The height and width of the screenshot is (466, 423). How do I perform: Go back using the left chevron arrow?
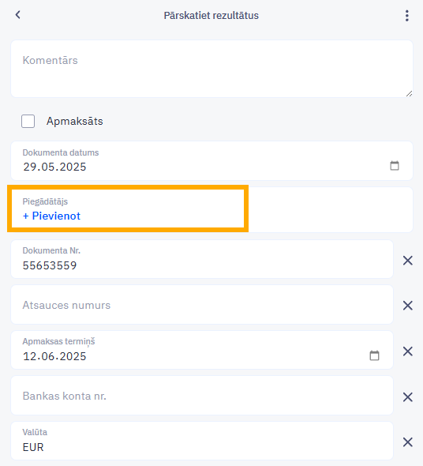(18, 15)
